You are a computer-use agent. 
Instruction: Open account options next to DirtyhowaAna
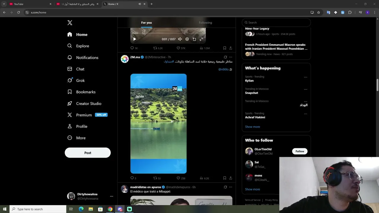(x=111, y=196)
